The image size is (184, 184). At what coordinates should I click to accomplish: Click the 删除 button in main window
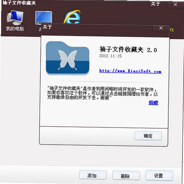[126, 176]
